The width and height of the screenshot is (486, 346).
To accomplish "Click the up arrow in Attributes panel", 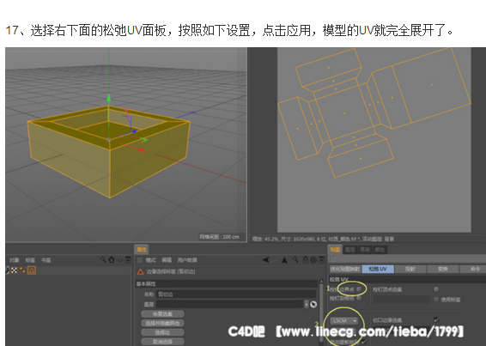I will coord(284,260).
